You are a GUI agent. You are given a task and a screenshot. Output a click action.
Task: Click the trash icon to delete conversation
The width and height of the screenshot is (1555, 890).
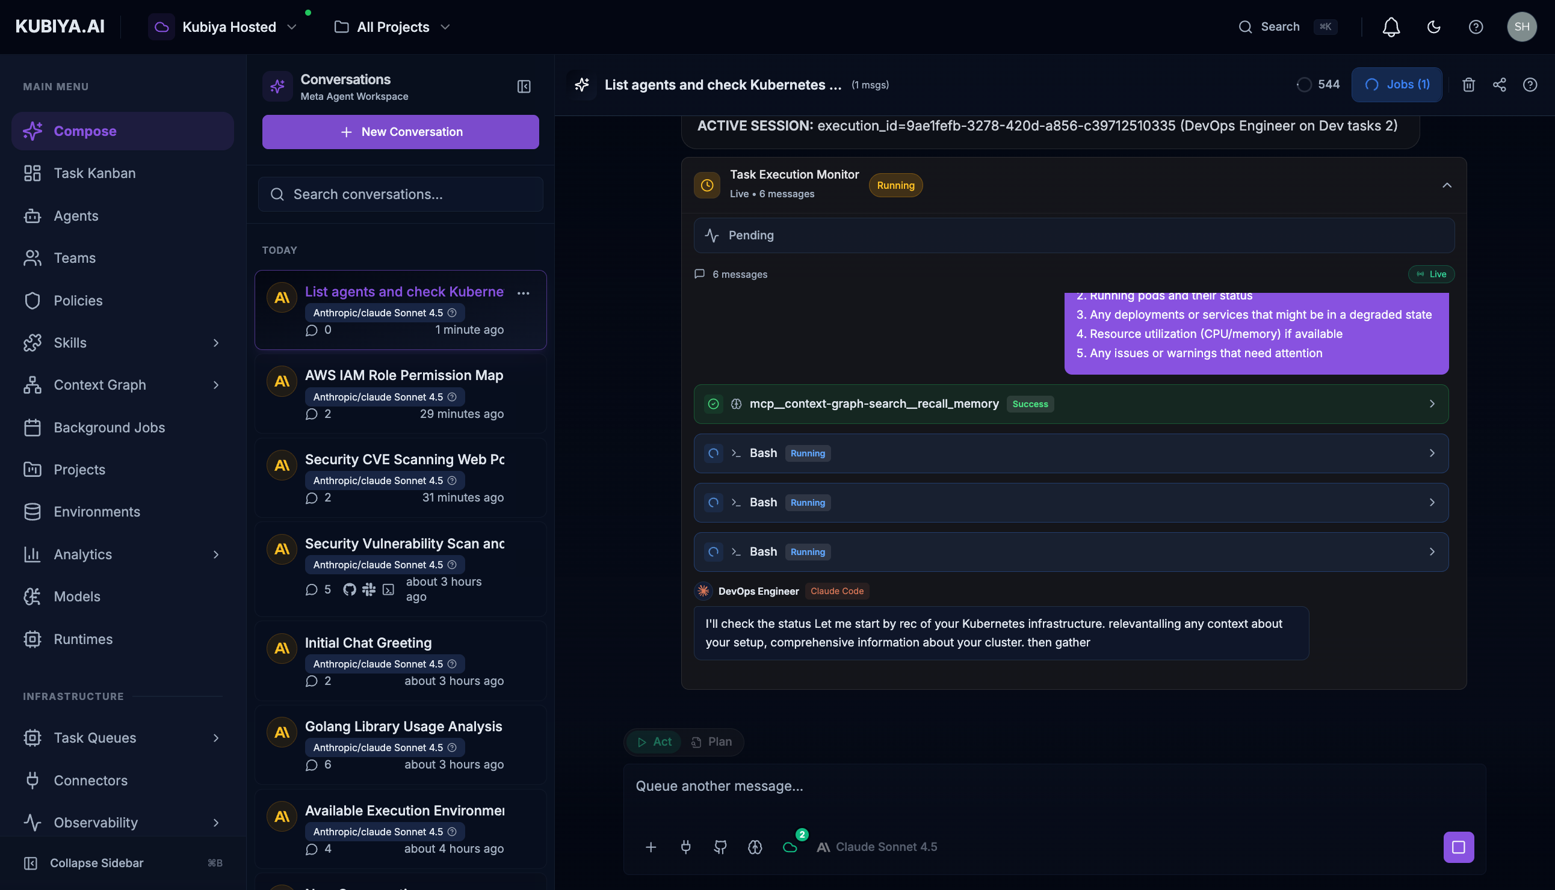[1469, 84]
